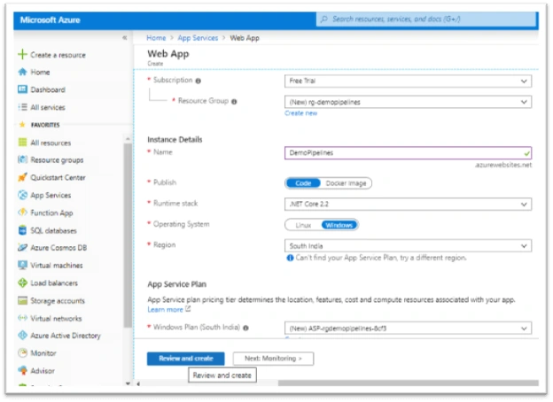Open the Quickstart Center rocket icon
This screenshot has width=553, height=402.
pos(22,177)
